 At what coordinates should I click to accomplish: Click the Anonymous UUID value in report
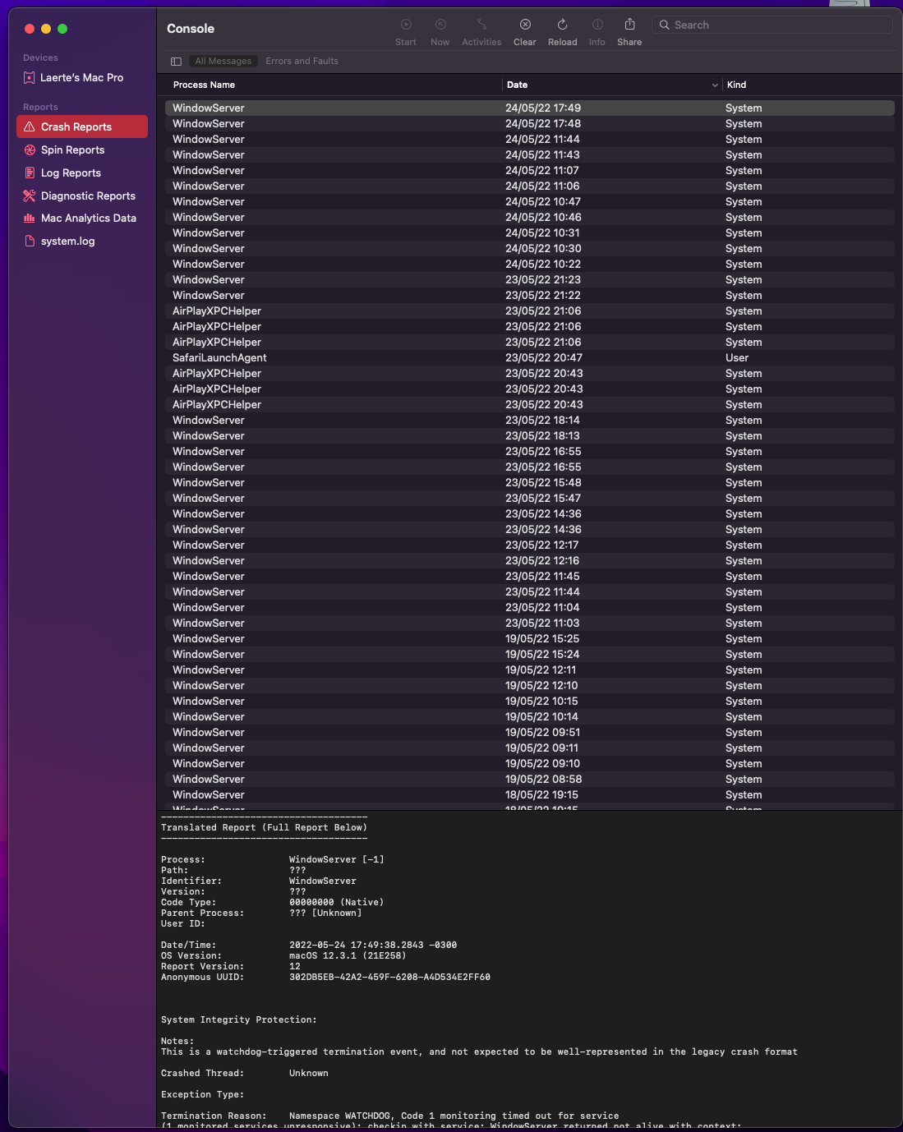coord(389,977)
